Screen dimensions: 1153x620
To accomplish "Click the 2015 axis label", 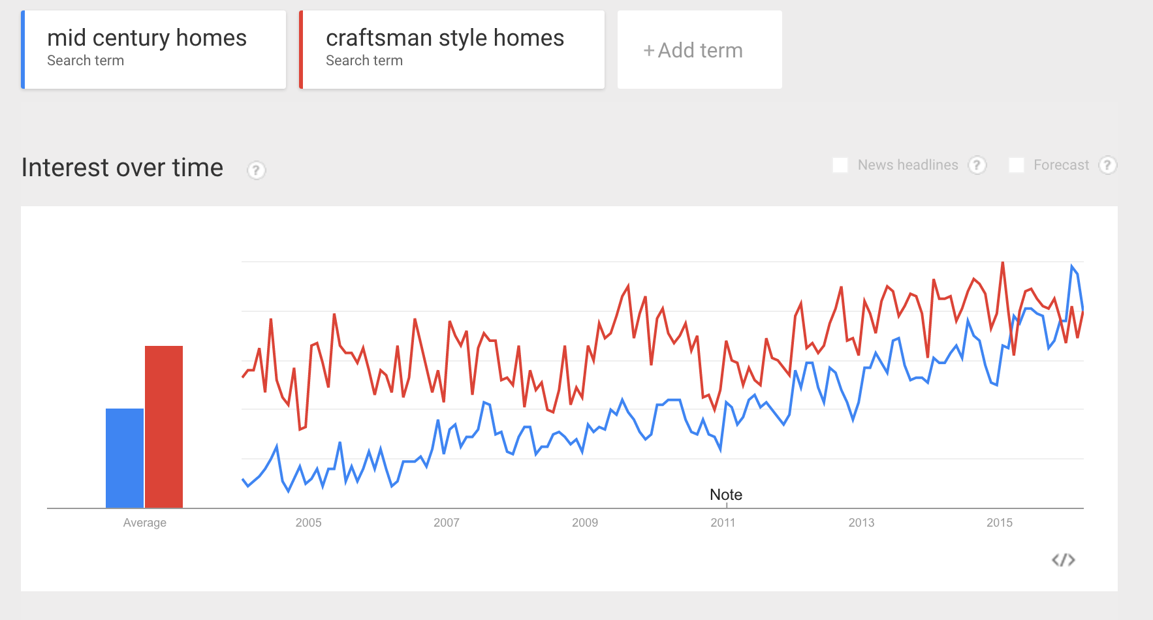I will coord(1000,523).
